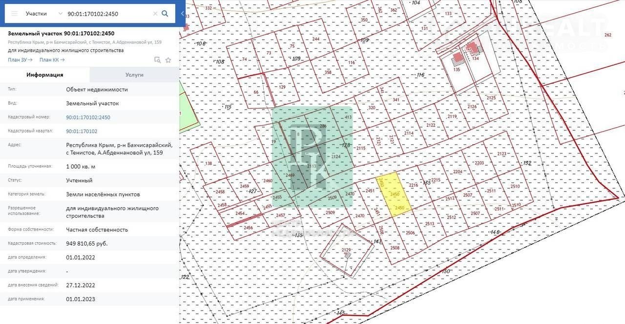Image resolution: width=625 pixels, height=324 pixels.
Task: Open cadastral quarter link 90:01:170102
Action: tap(82, 131)
